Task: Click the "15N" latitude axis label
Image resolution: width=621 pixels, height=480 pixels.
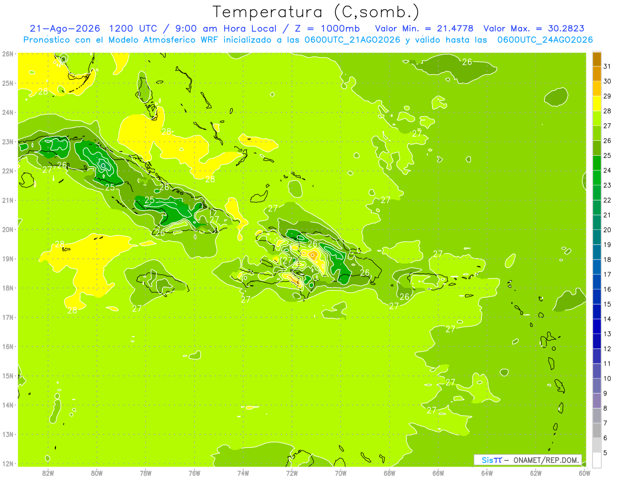Action: point(8,376)
